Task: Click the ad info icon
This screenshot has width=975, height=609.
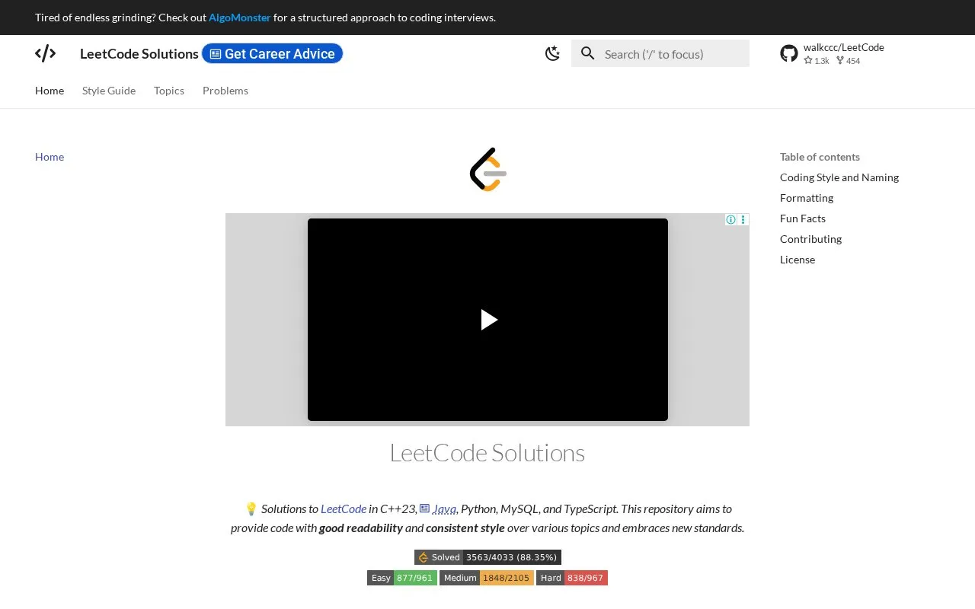Action: 730,220
